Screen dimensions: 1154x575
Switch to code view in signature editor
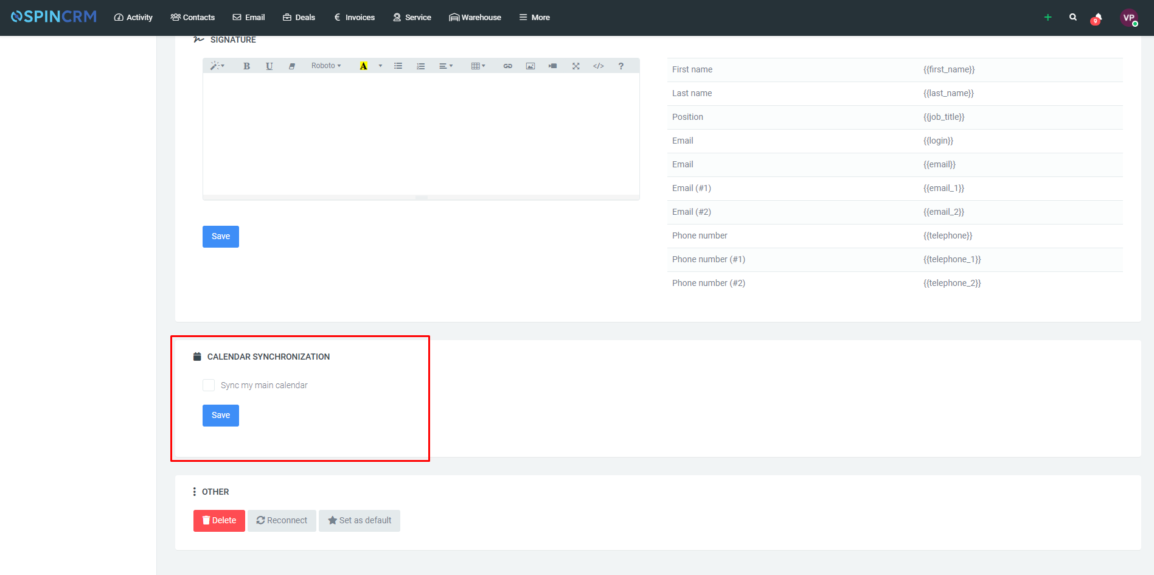pyautogui.click(x=598, y=65)
